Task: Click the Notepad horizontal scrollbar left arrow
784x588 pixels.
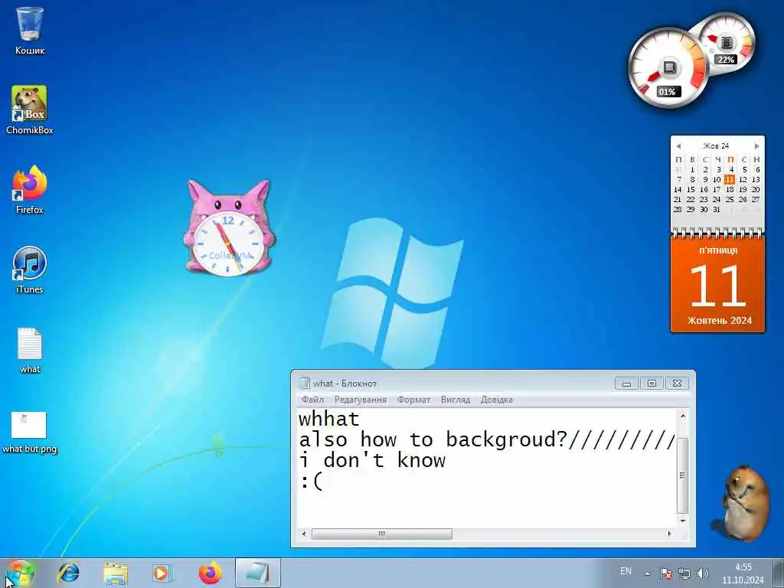Action: 304,534
